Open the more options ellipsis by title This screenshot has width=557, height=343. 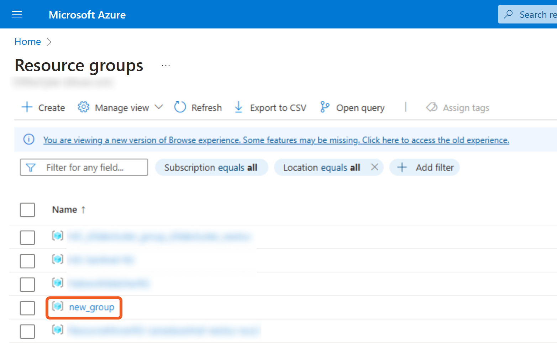coord(166,65)
